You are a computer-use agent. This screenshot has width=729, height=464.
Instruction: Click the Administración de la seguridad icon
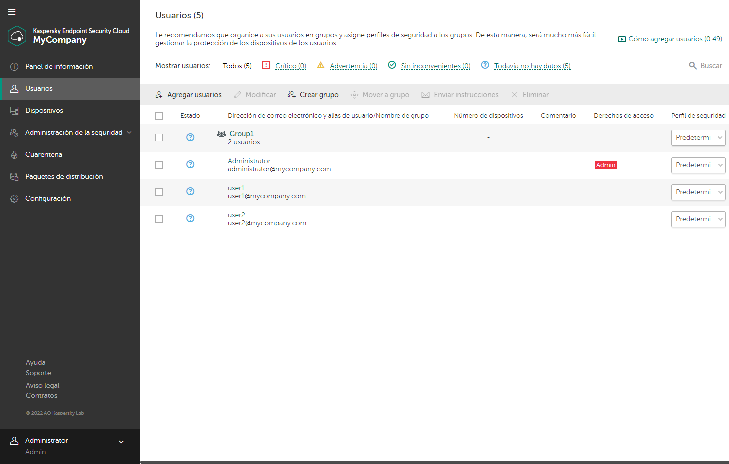click(14, 133)
